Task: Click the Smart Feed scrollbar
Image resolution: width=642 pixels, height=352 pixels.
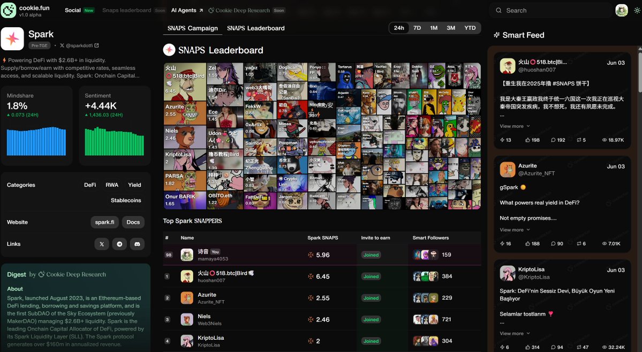Action: coord(639,70)
